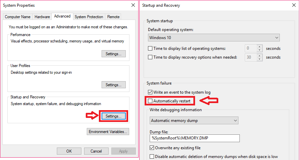Increase the operating systems list time spinner
Image resolution: width=300 pixels, height=160 pixels.
[x=259, y=47]
